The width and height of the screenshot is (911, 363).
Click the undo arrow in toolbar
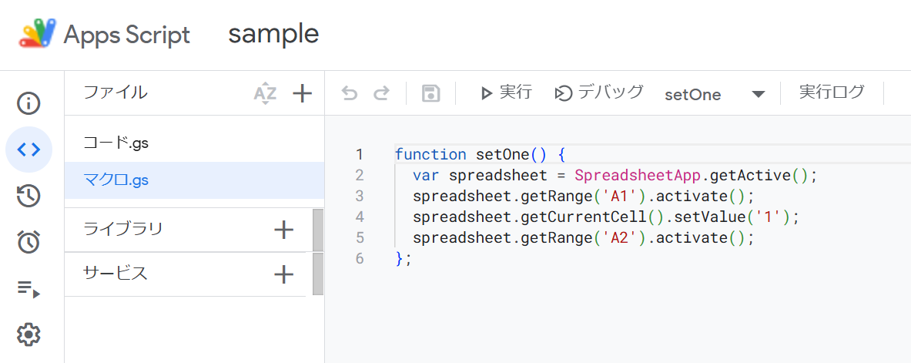pos(350,94)
